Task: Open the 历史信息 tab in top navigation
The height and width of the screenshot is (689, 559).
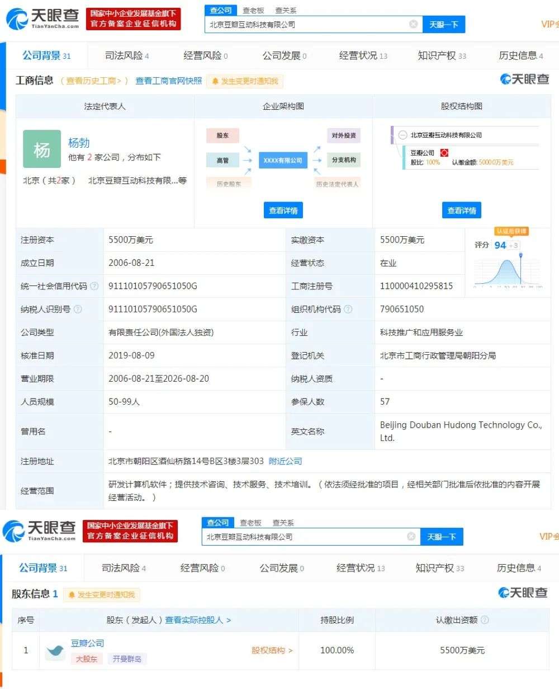Action: pyautogui.click(x=521, y=55)
